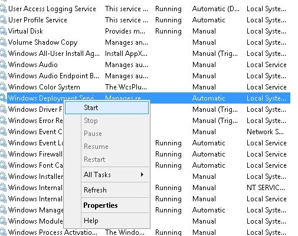Image resolution: width=298 pixels, height=236 pixels.
Task: Select the Virtual Disk service name
Action: (25, 31)
